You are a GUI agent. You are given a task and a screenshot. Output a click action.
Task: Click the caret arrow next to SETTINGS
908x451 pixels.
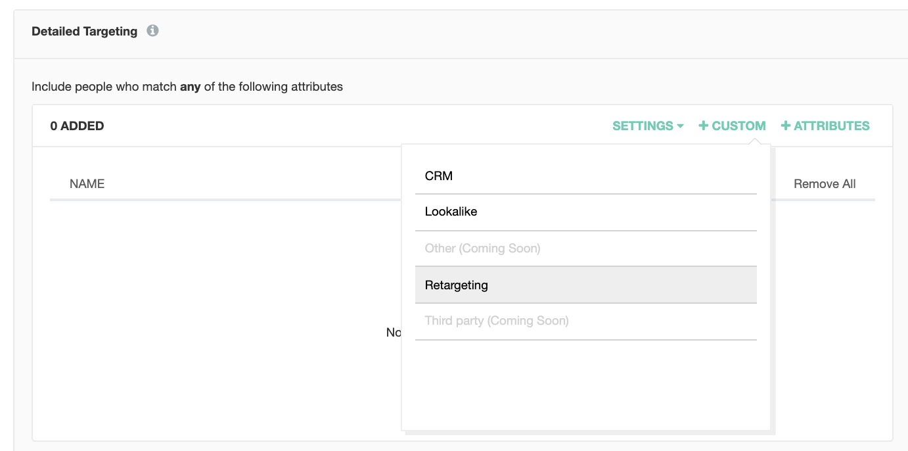click(x=680, y=126)
